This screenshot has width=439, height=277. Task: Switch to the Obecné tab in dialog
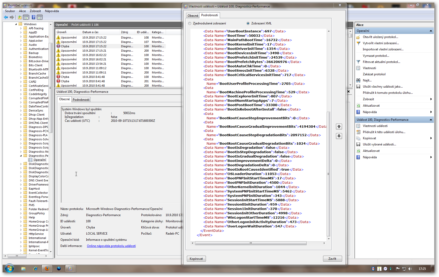193,16
